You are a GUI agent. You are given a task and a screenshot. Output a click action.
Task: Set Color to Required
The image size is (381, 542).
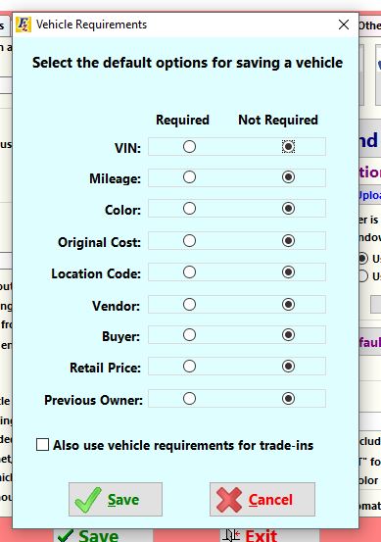(189, 209)
